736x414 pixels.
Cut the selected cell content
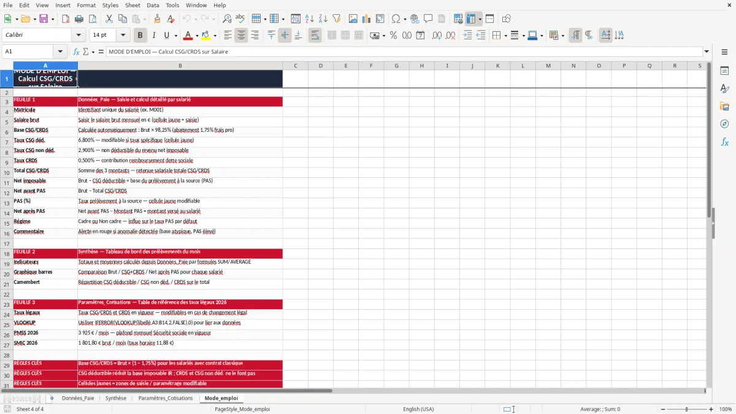tap(109, 19)
